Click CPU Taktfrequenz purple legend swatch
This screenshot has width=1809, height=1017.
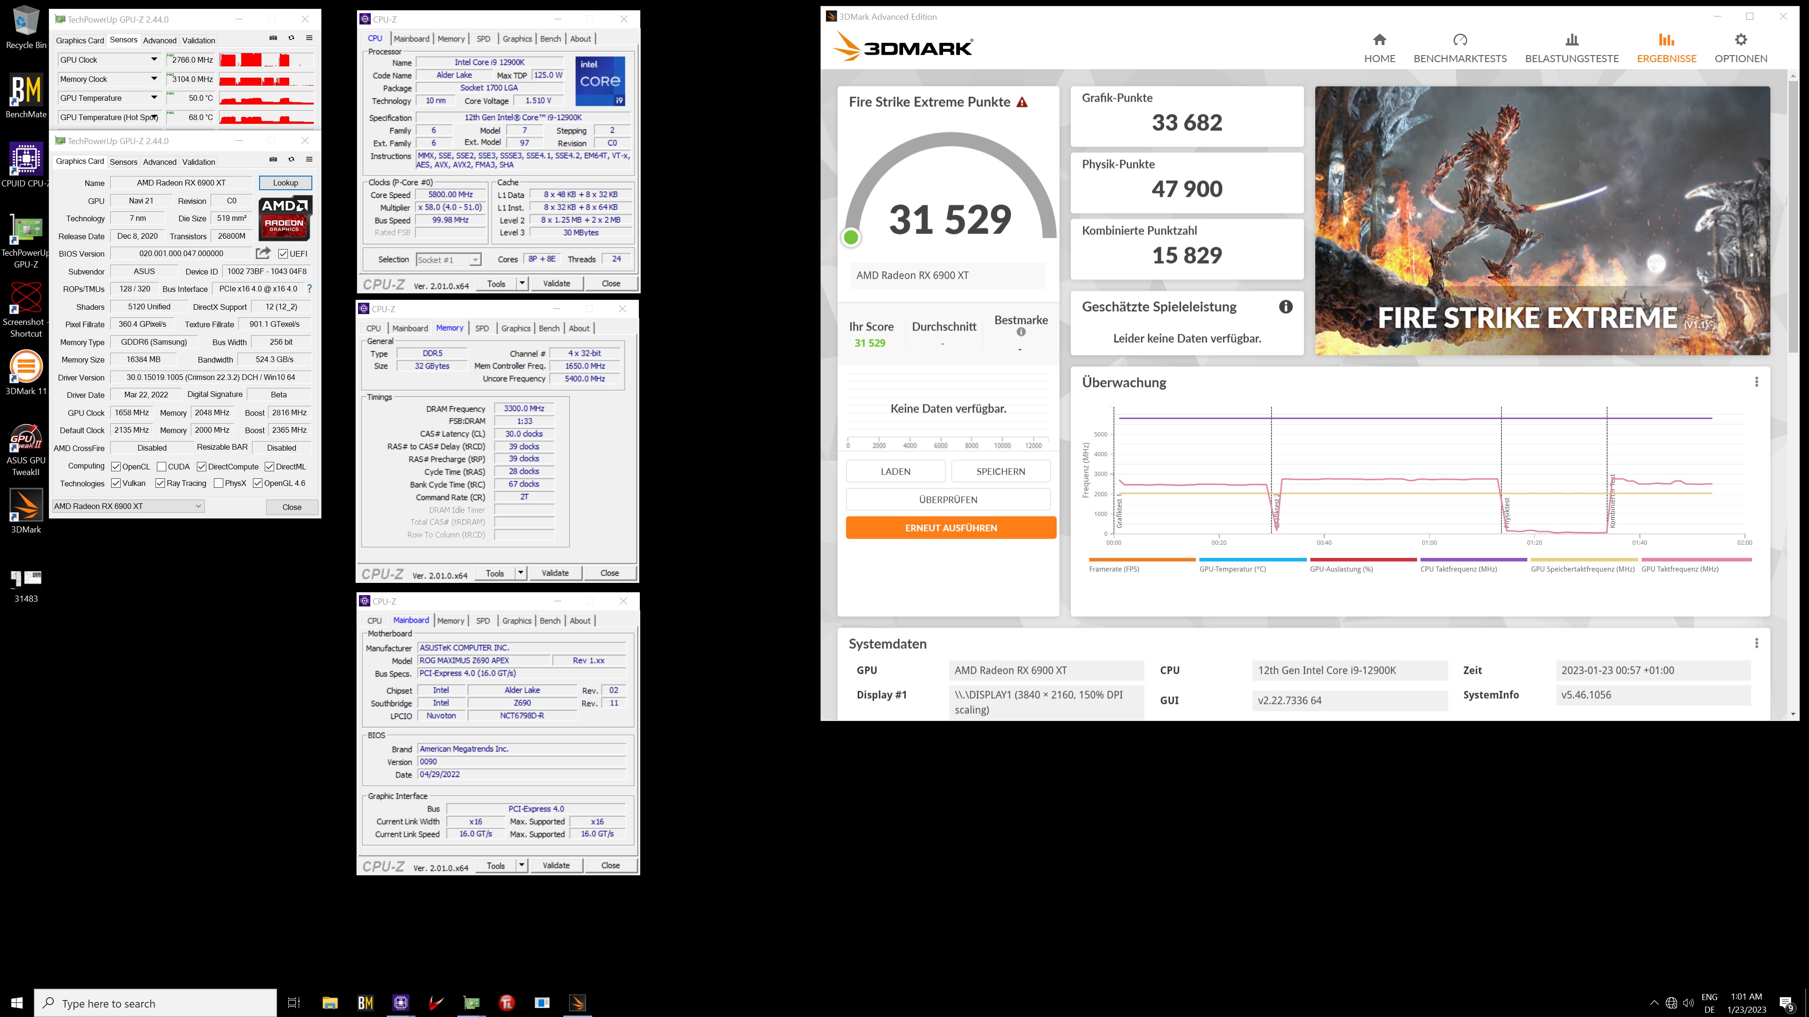tap(1473, 560)
